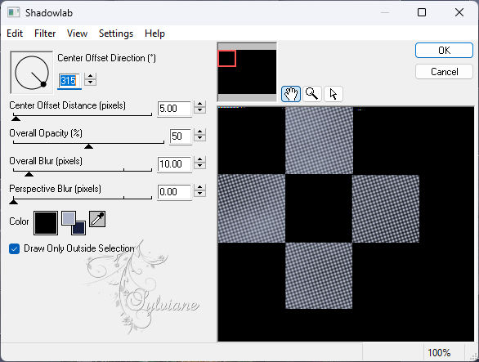Increase Center Offset Direction with up arrow
Screen dimensions: 479x362
[91, 76]
